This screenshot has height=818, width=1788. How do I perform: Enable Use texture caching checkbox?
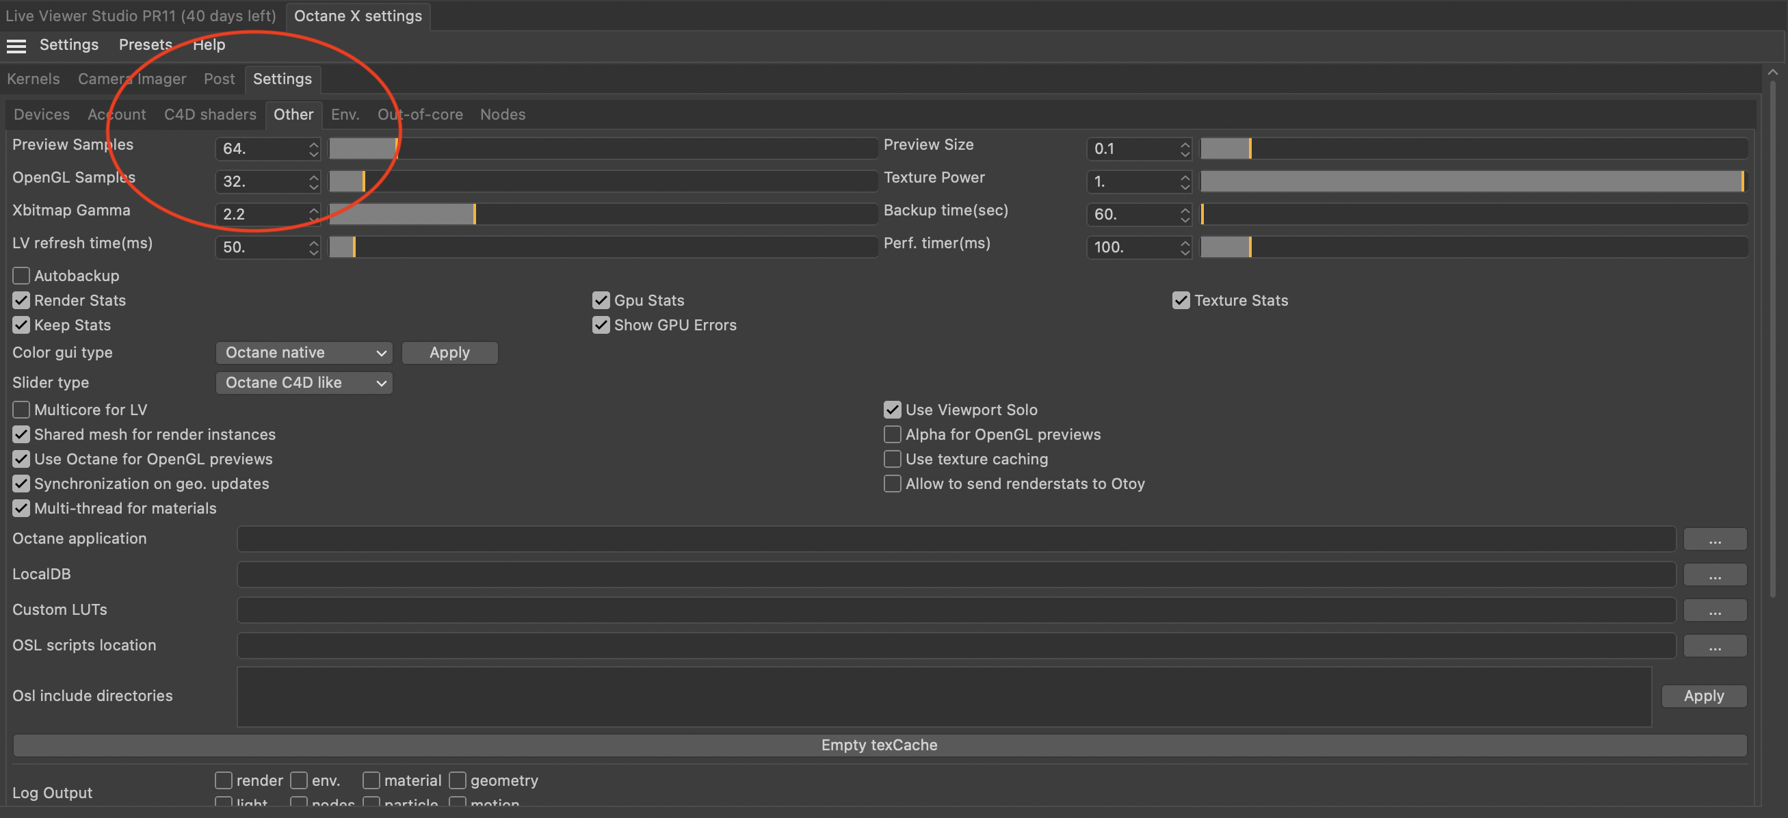click(892, 460)
